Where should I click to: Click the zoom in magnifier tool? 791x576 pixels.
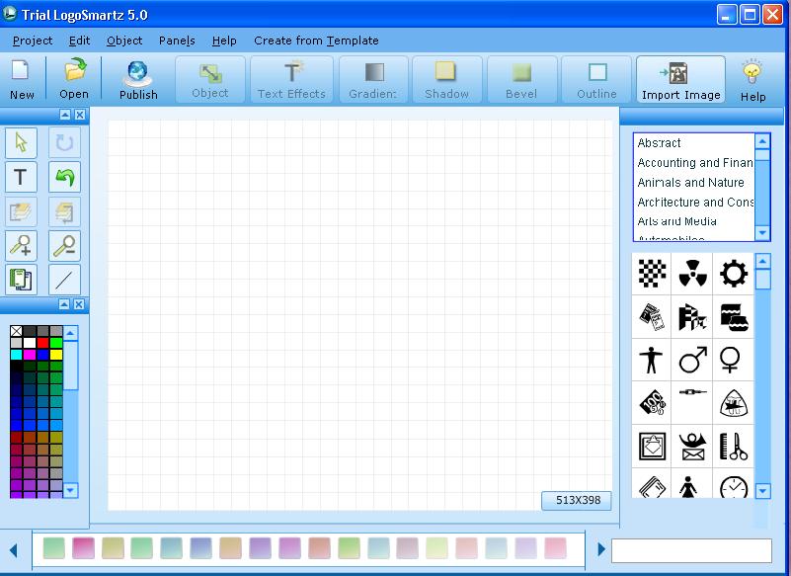click(x=21, y=246)
